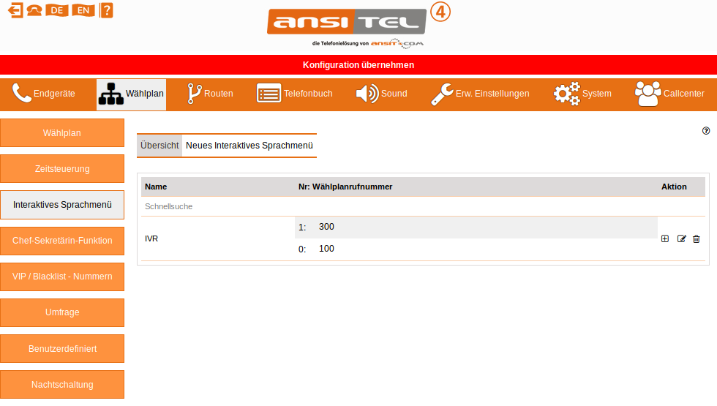Switch to the Übersicht tab
The height and width of the screenshot is (406, 717).
pyautogui.click(x=159, y=146)
